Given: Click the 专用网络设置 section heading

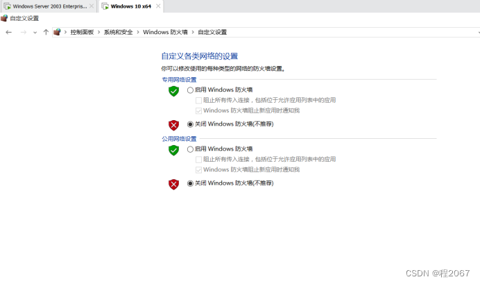Looking at the screenshot, I should coord(179,80).
